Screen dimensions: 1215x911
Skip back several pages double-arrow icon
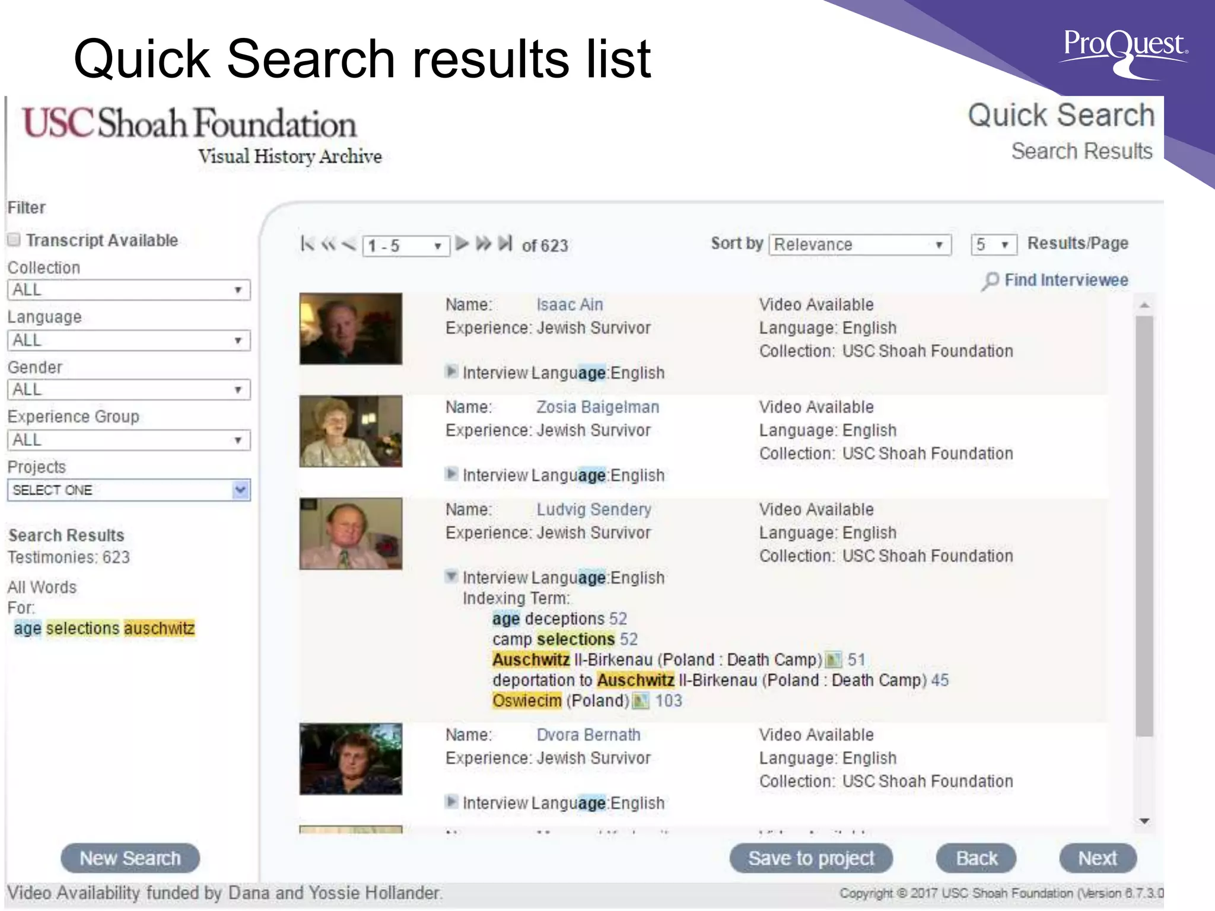coord(328,244)
